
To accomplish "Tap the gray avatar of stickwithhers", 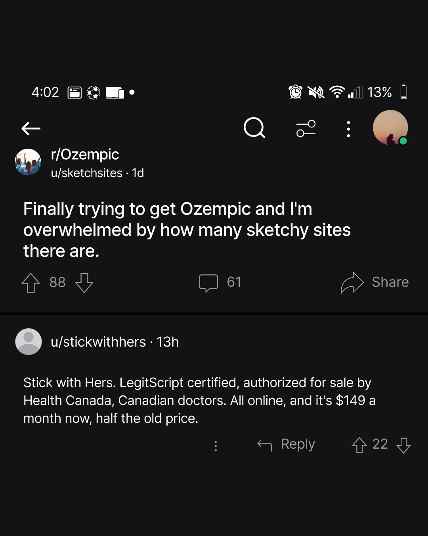I will coord(29,341).
